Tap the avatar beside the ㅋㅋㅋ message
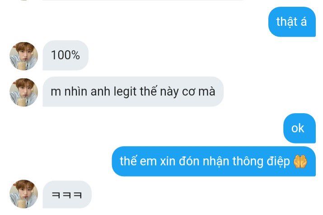The height and width of the screenshot is (215, 323). coord(23,194)
